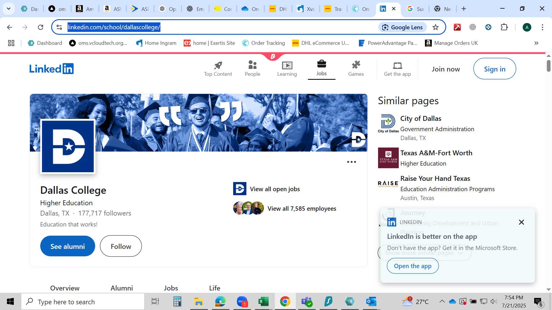Open a new browser tab

click(x=463, y=9)
